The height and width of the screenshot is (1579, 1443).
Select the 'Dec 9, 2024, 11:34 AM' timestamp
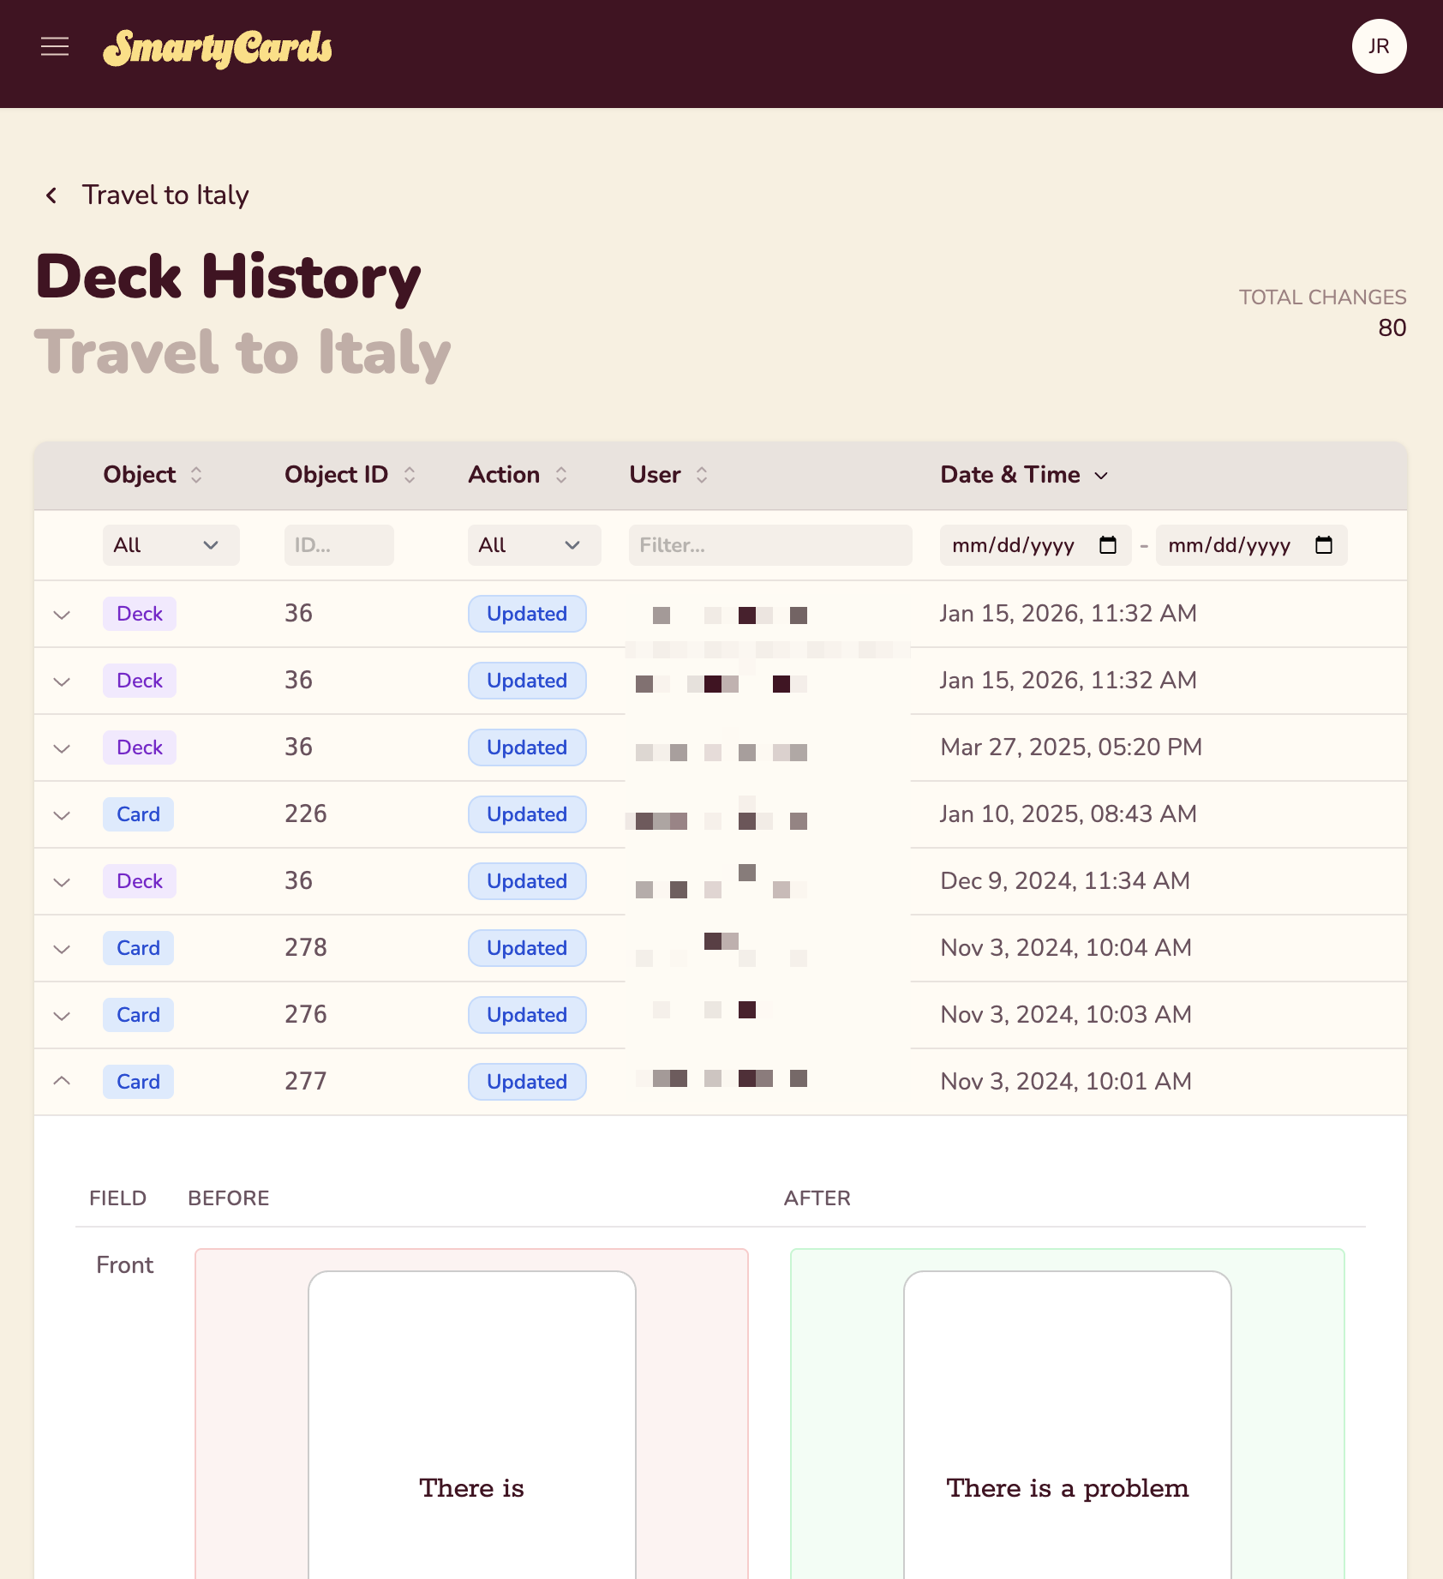(x=1065, y=880)
